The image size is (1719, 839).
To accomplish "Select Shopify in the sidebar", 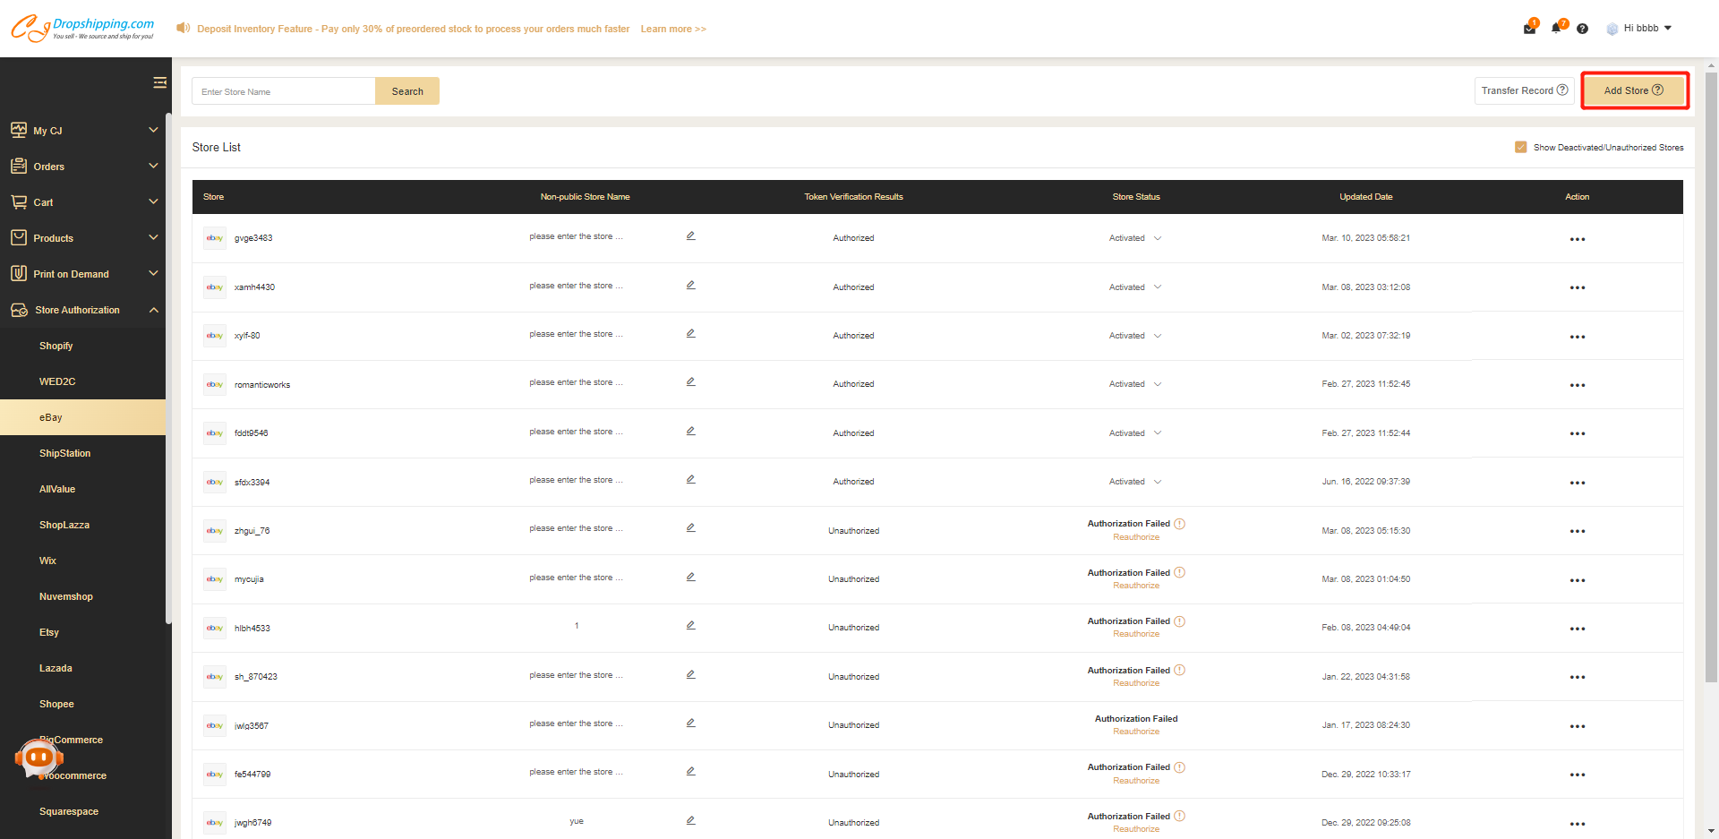I will click(56, 346).
